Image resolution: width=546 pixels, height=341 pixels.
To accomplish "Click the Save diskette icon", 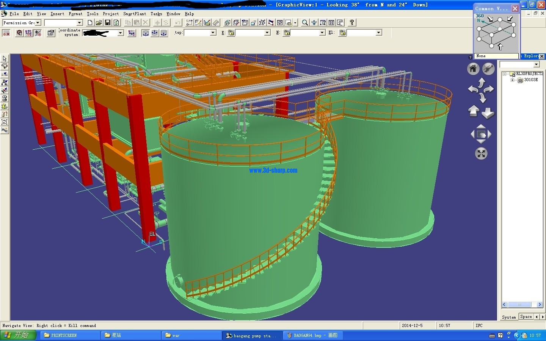I will [x=108, y=23].
